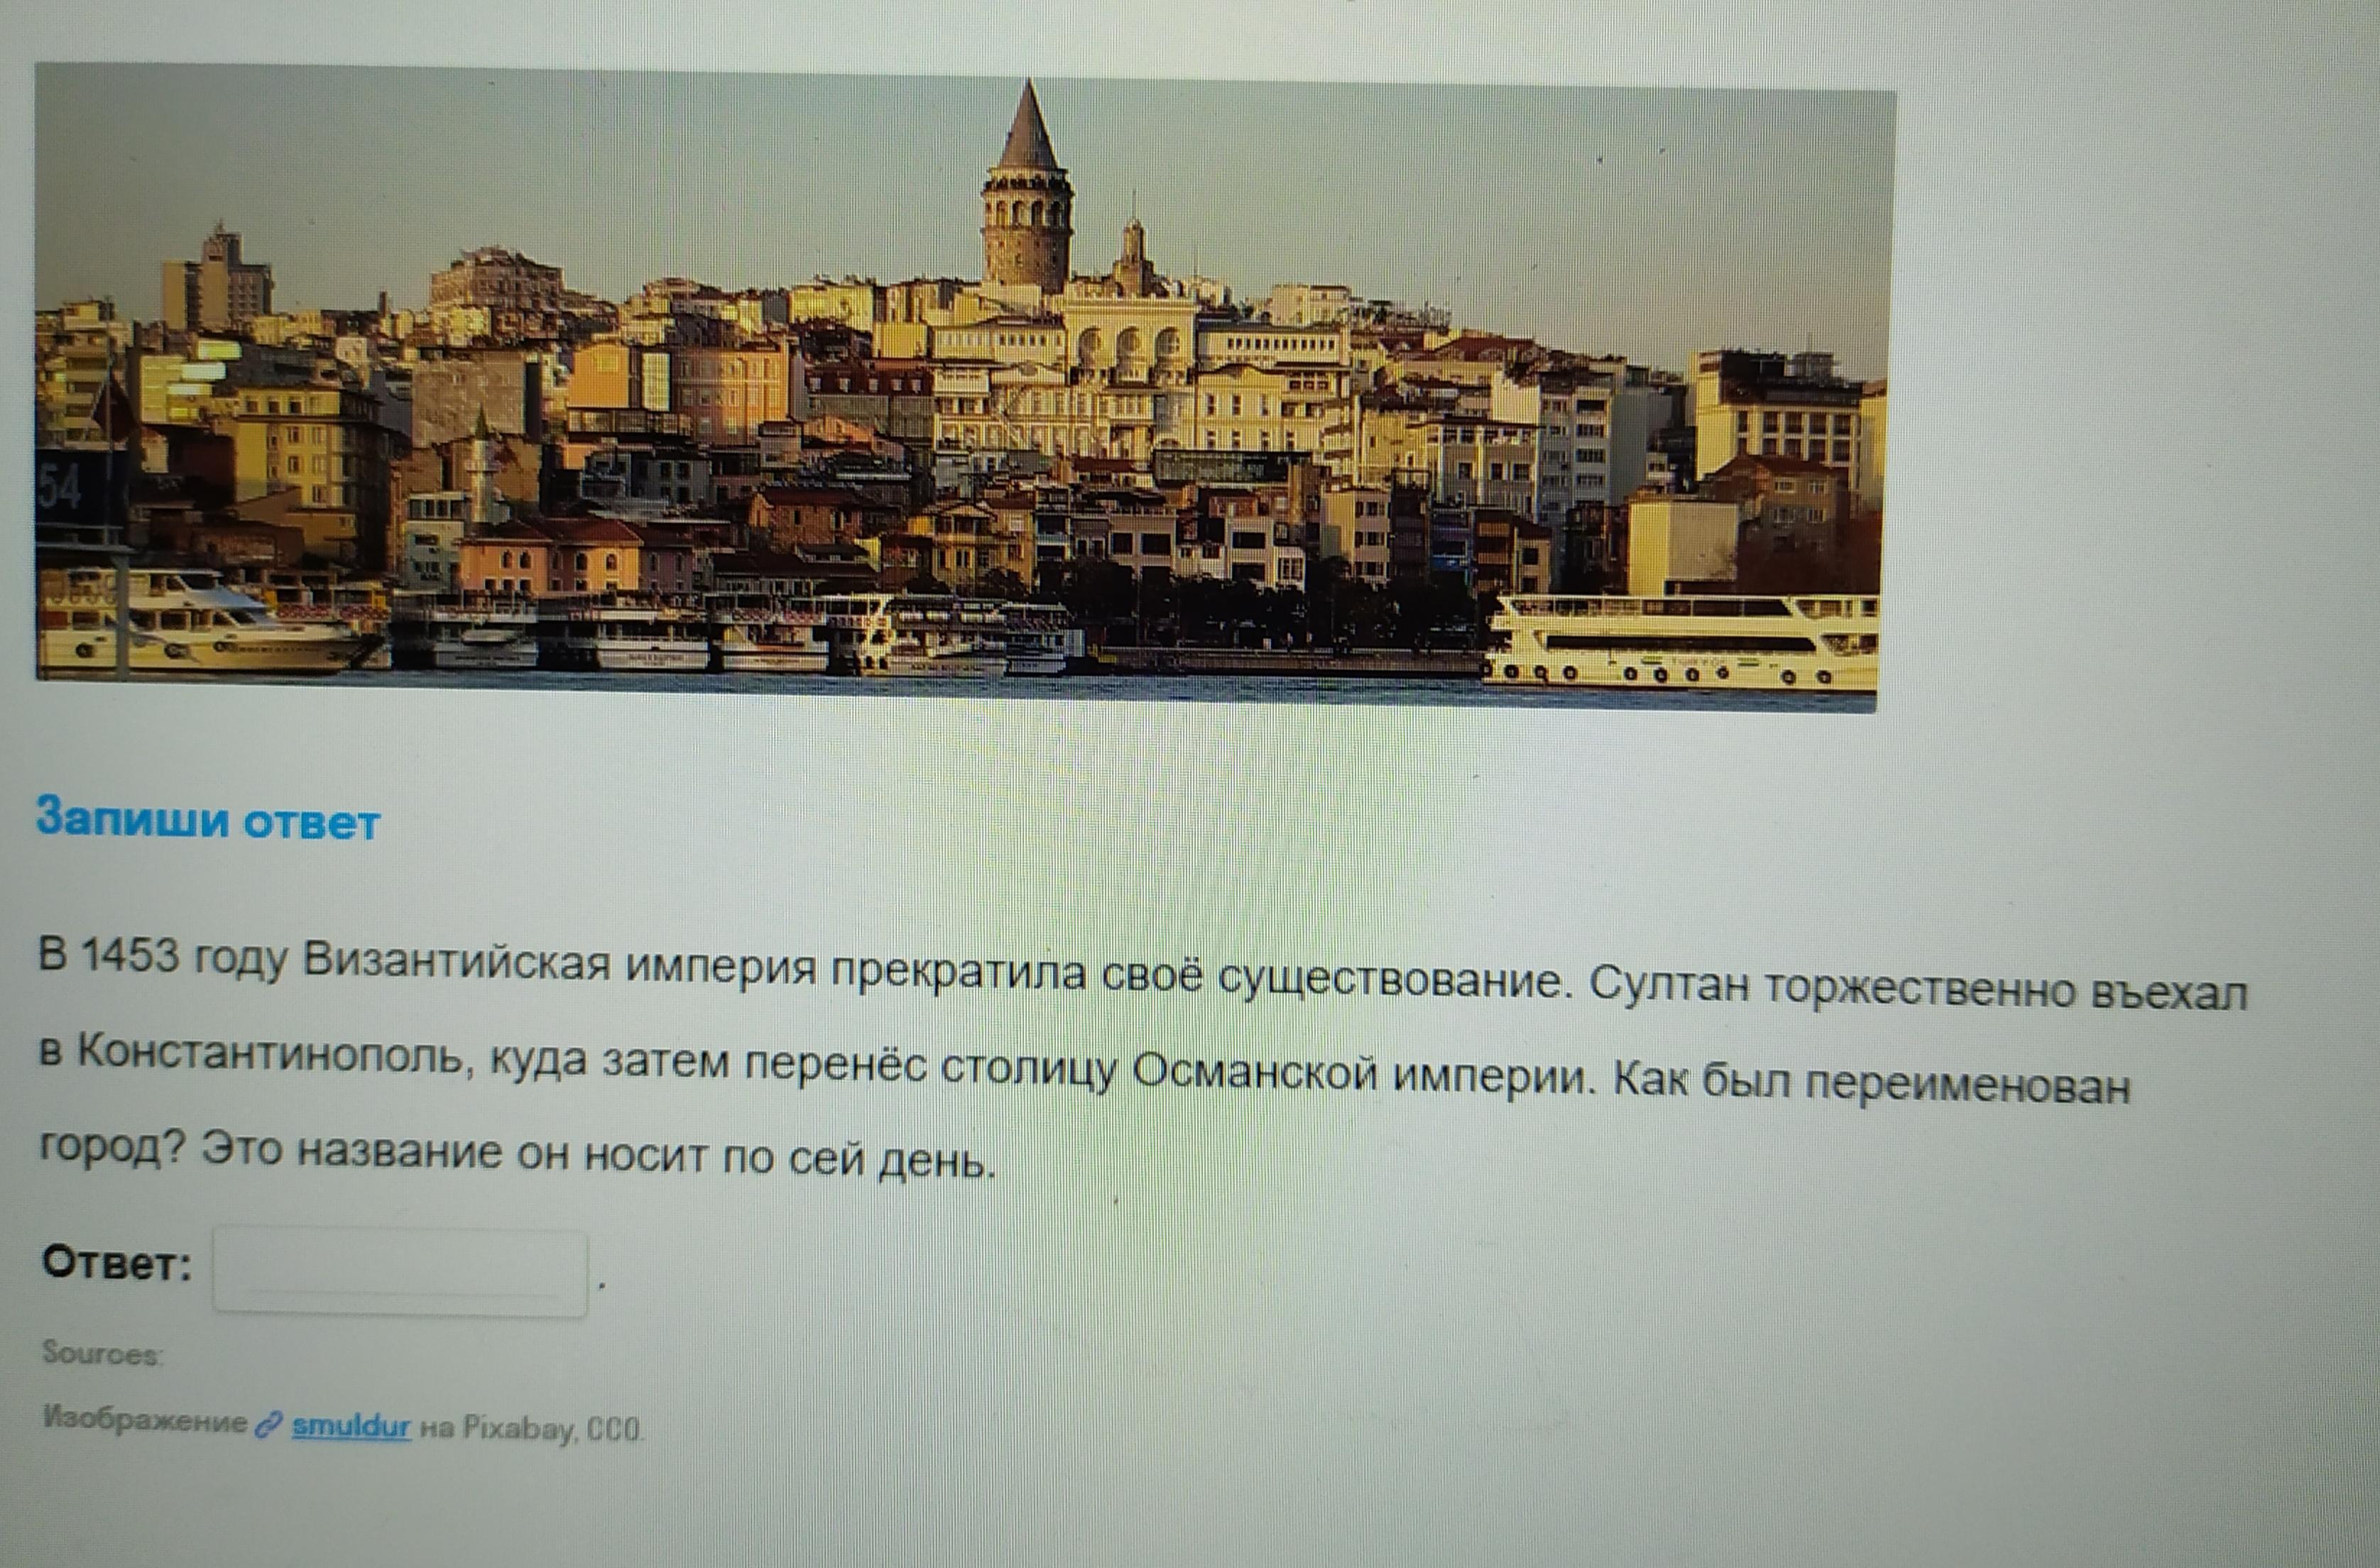Click the 'Pixabay, CC0' text
Image resolution: width=2380 pixels, height=1568 pixels.
[x=552, y=1429]
